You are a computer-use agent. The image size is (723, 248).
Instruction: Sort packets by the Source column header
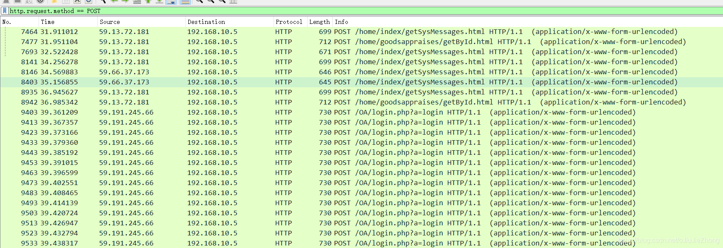coord(141,22)
